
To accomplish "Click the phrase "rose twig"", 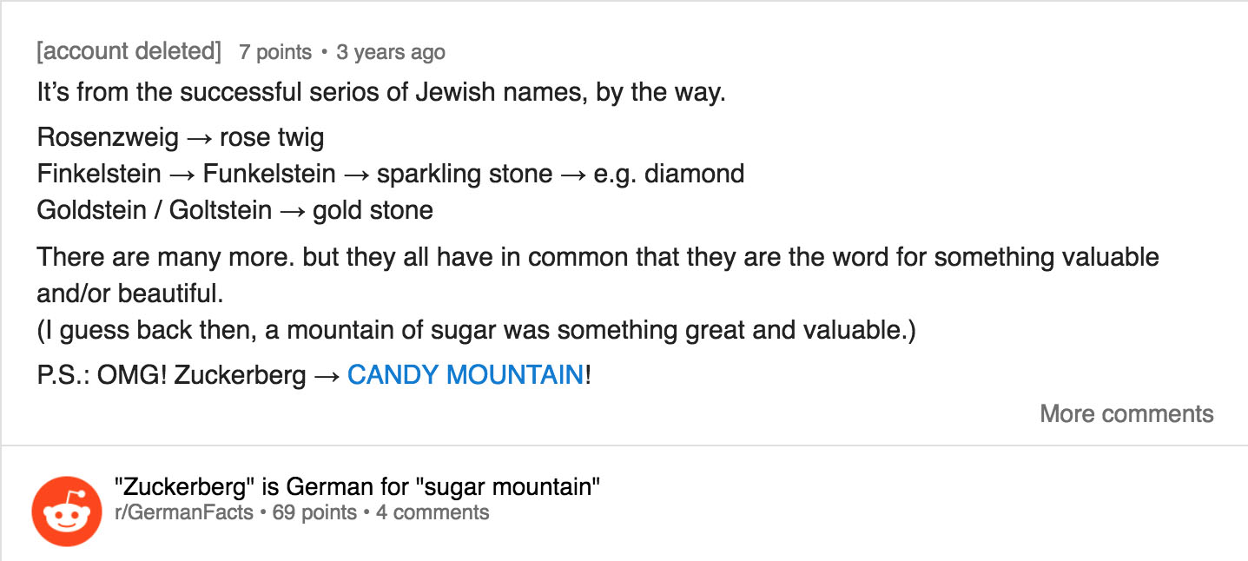I will (272, 137).
